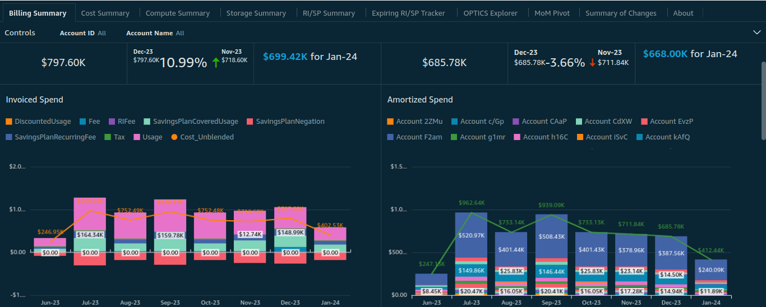Screen dimensions: 766x307
Task: Click the Account F2am legend swatch
Action: pos(390,137)
